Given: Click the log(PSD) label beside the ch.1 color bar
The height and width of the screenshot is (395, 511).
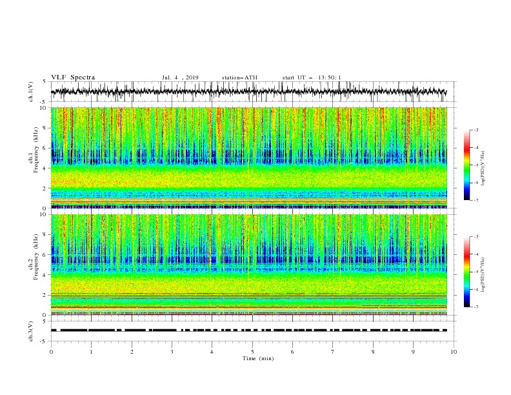Looking at the screenshot, I should click(x=483, y=168).
